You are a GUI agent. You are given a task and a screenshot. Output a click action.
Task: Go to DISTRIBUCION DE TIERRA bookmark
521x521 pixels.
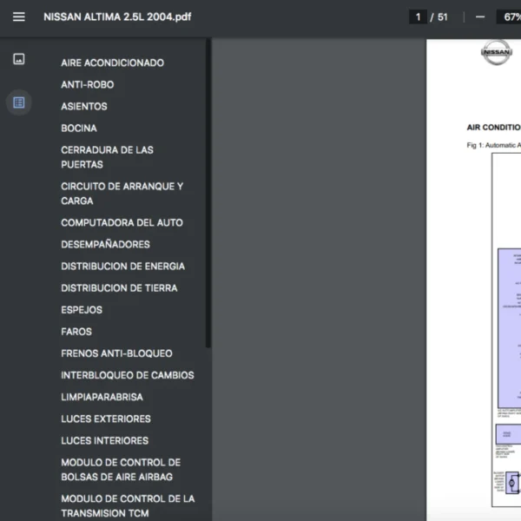(119, 288)
